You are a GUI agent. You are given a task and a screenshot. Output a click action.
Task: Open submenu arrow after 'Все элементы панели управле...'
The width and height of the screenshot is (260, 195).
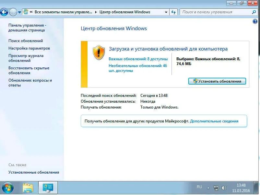(96, 12)
